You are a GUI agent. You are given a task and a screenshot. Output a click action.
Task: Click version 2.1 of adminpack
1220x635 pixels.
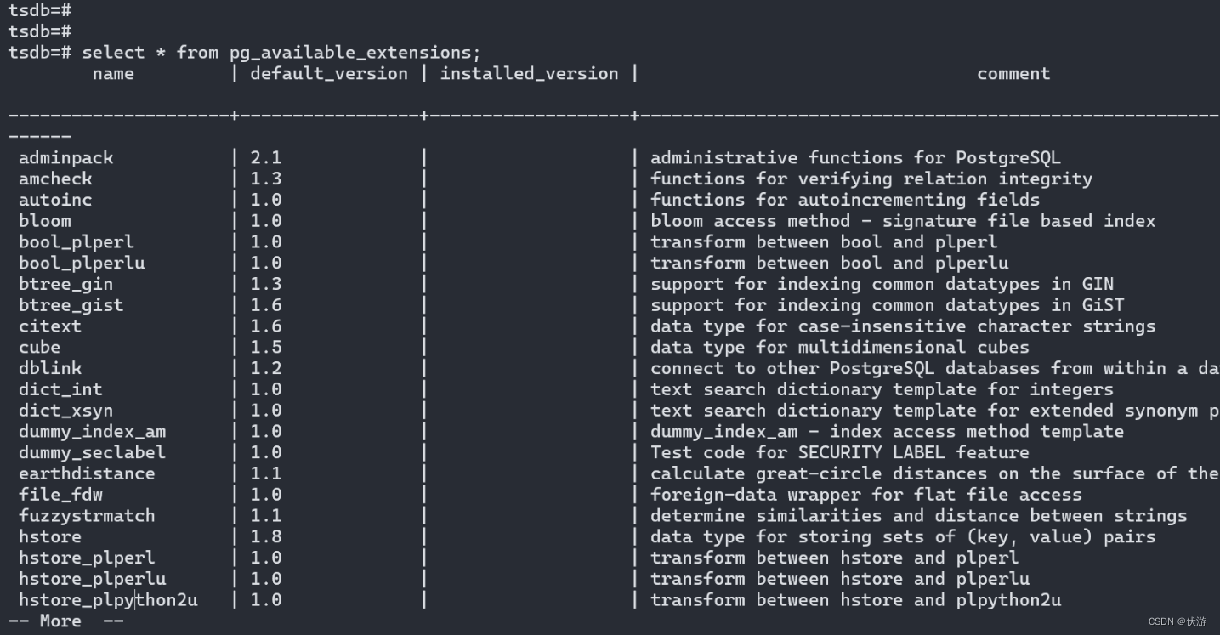click(265, 157)
